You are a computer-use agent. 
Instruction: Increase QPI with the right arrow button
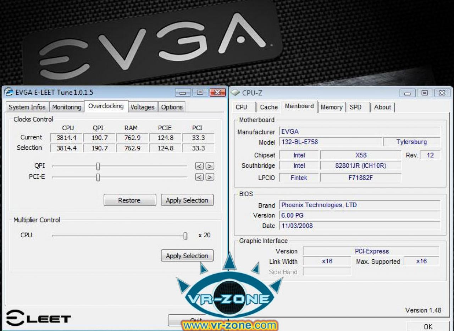(210, 166)
